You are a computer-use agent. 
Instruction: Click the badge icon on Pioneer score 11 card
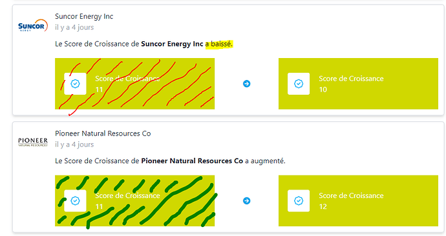[75, 201]
